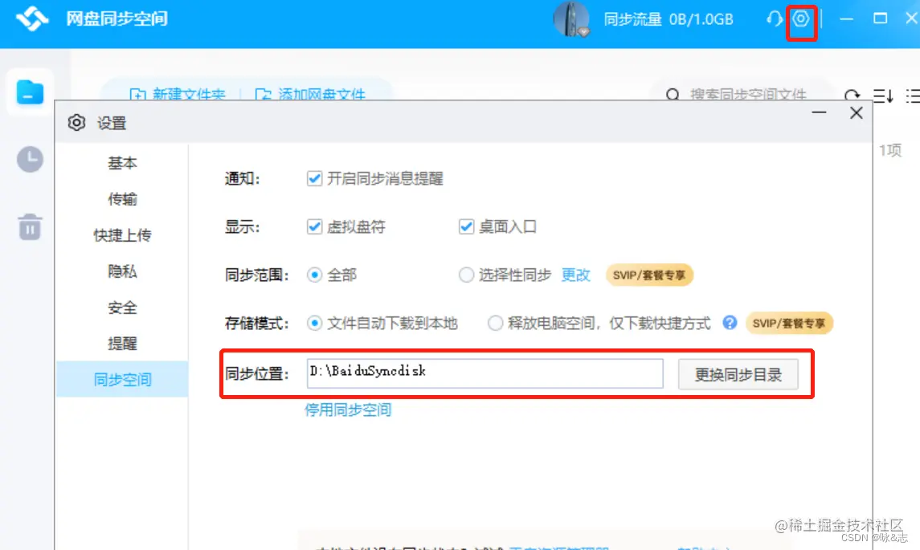The height and width of the screenshot is (550, 920).
Task: Click the SVIP badge next to storage mode
Action: 789,323
